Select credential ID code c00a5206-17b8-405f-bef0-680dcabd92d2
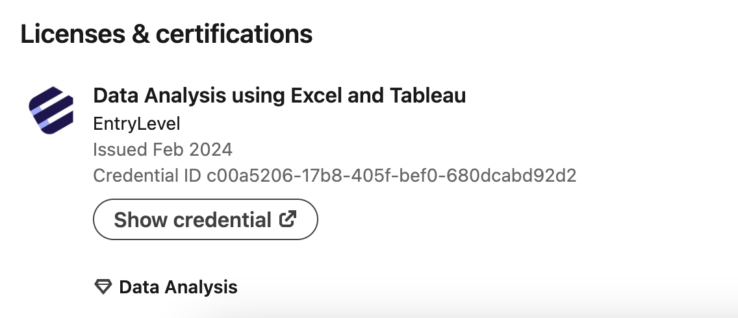Viewport: 738px width, 318px height. click(x=392, y=175)
